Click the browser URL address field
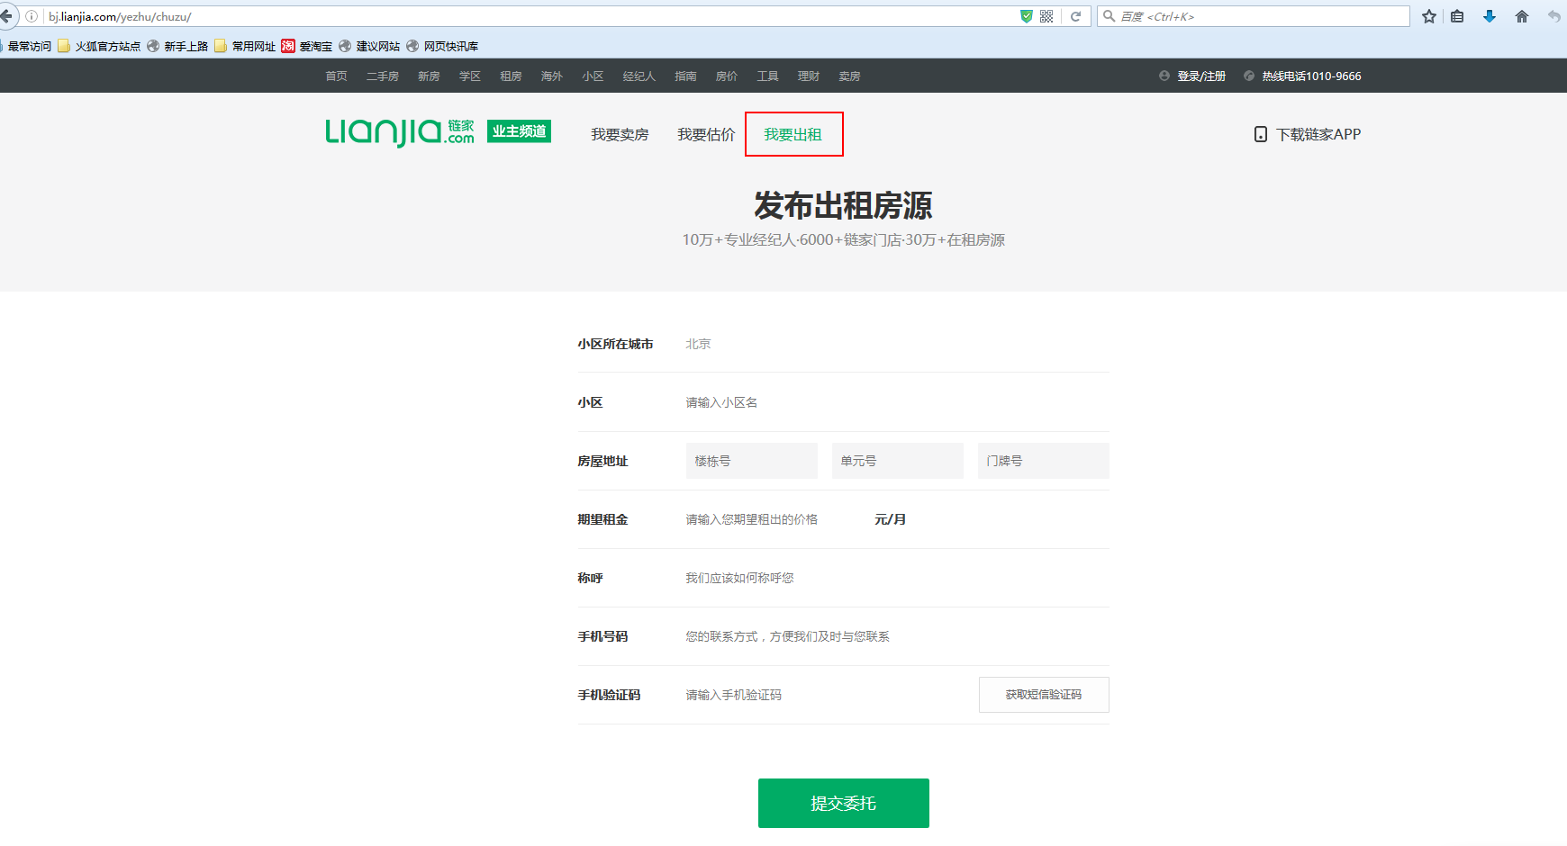Image resolution: width=1567 pixels, height=846 pixels. point(531,16)
